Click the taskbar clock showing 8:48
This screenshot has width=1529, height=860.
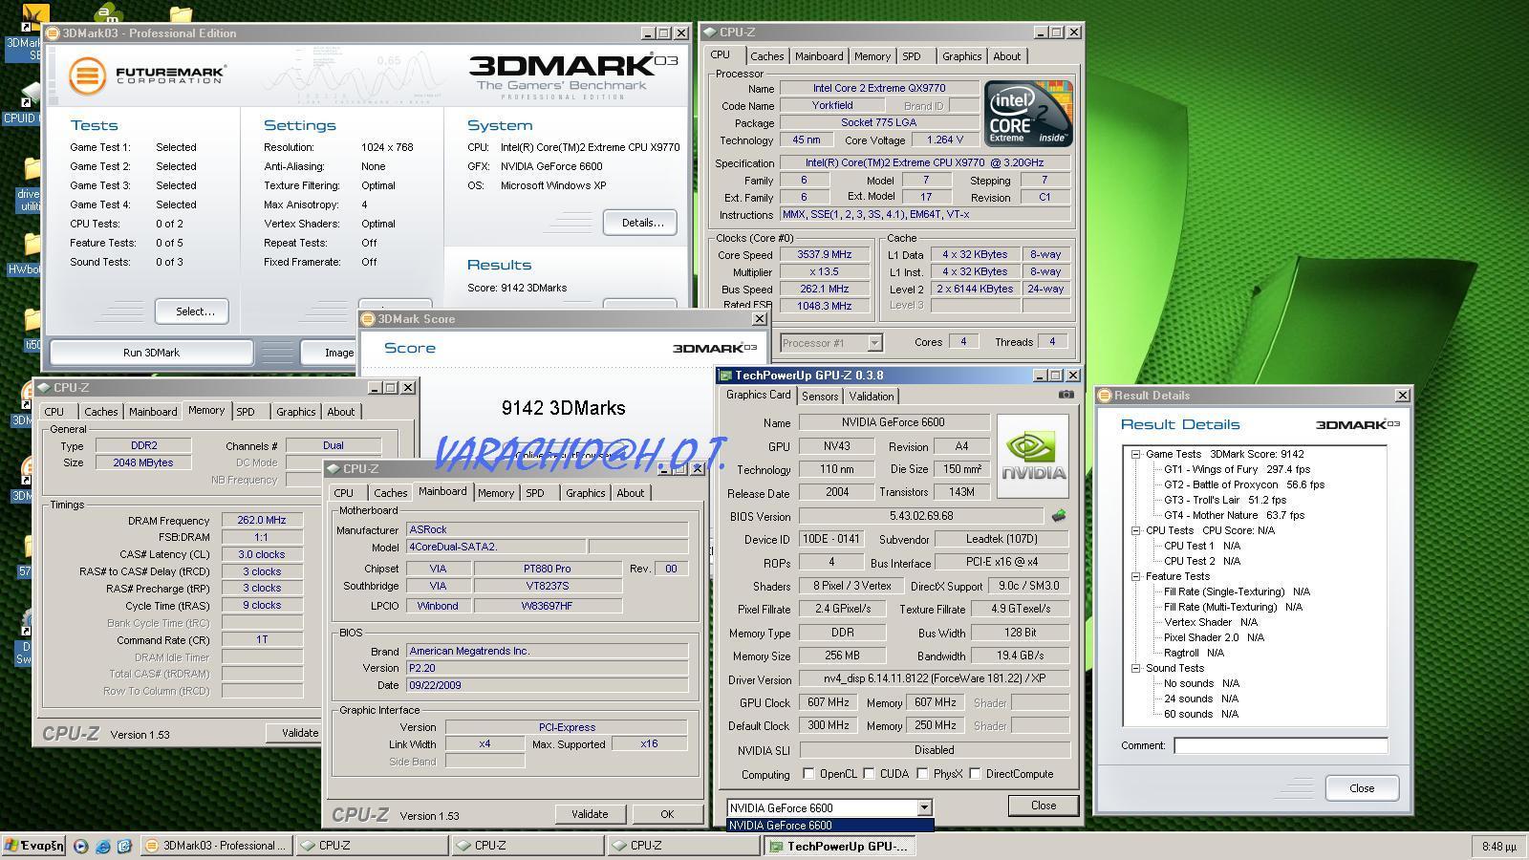click(x=1498, y=847)
